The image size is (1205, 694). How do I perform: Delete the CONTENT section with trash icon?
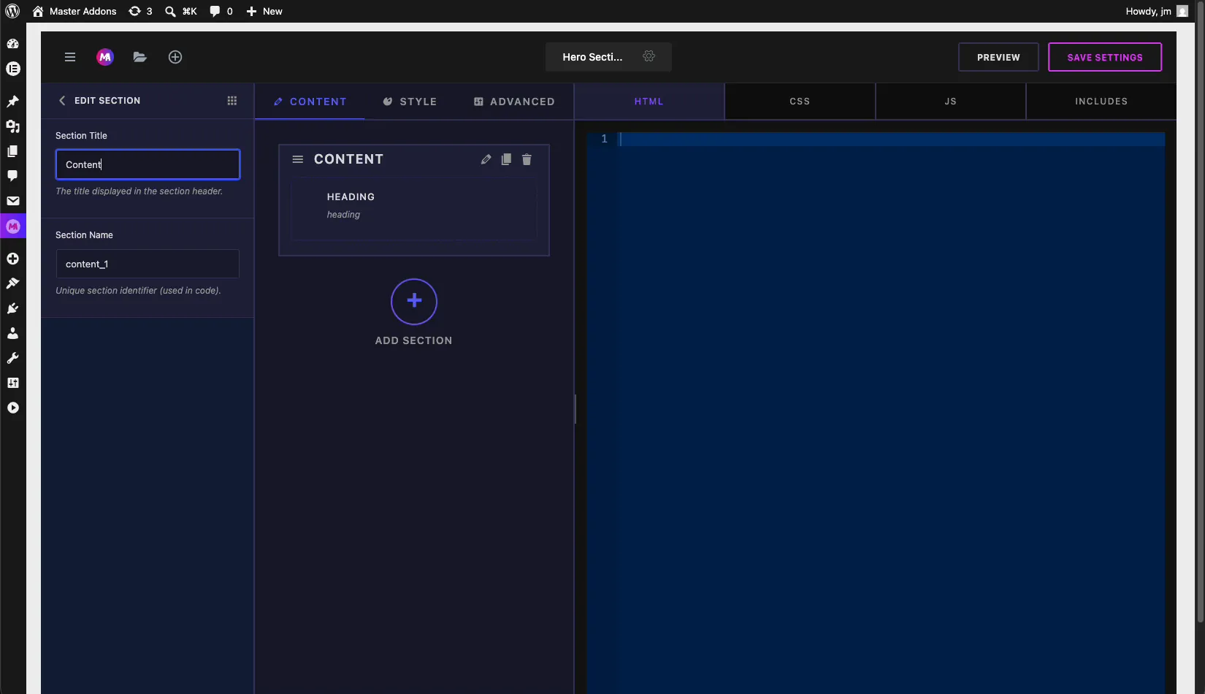click(527, 159)
